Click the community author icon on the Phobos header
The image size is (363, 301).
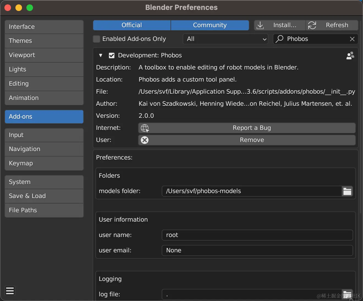pos(350,55)
